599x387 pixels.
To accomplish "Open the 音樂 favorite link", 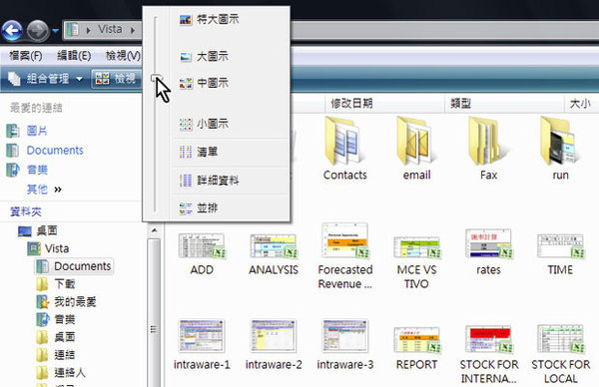I will point(26,170).
